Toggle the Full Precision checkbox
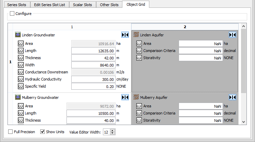Viewport: 255px width, 142px height. tap(10, 132)
